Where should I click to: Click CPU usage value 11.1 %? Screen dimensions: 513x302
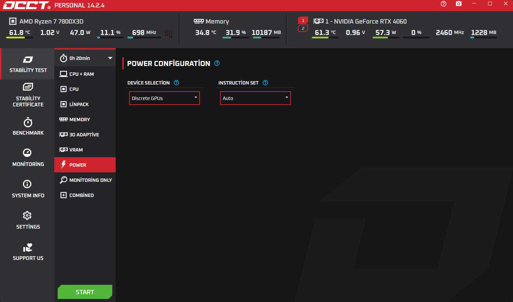(x=111, y=33)
